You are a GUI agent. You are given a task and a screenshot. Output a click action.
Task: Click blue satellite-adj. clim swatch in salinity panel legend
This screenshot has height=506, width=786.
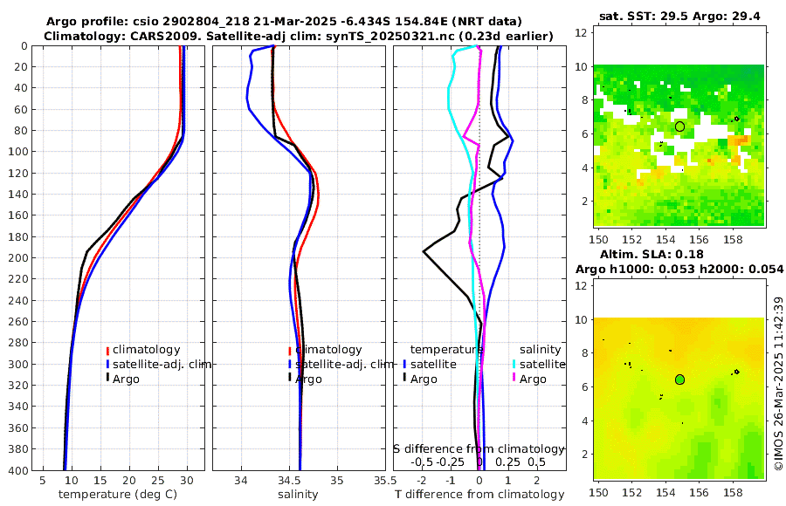[x=290, y=364]
